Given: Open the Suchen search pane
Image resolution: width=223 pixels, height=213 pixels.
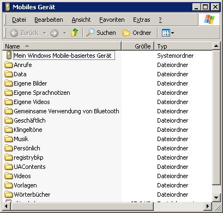Looking at the screenshot, I should 101,33.
